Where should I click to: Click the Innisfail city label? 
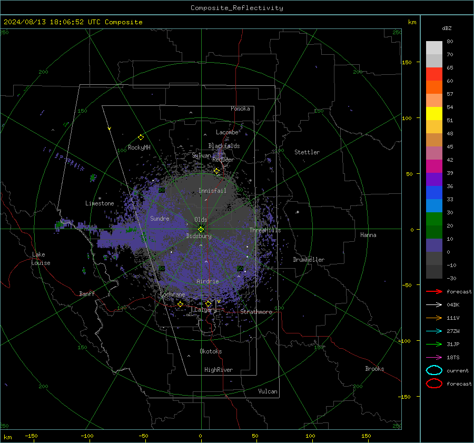coord(212,191)
